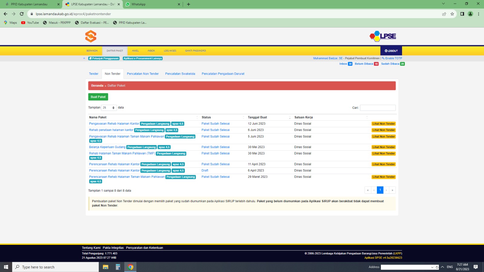The width and height of the screenshot is (484, 272).
Task: Open Chrome profile avatar icon
Action: pyautogui.click(x=470, y=14)
